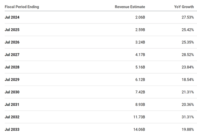This screenshot has width=197, height=134.
Task: Click the 18.54% YoY growth value
Action: (188, 79)
